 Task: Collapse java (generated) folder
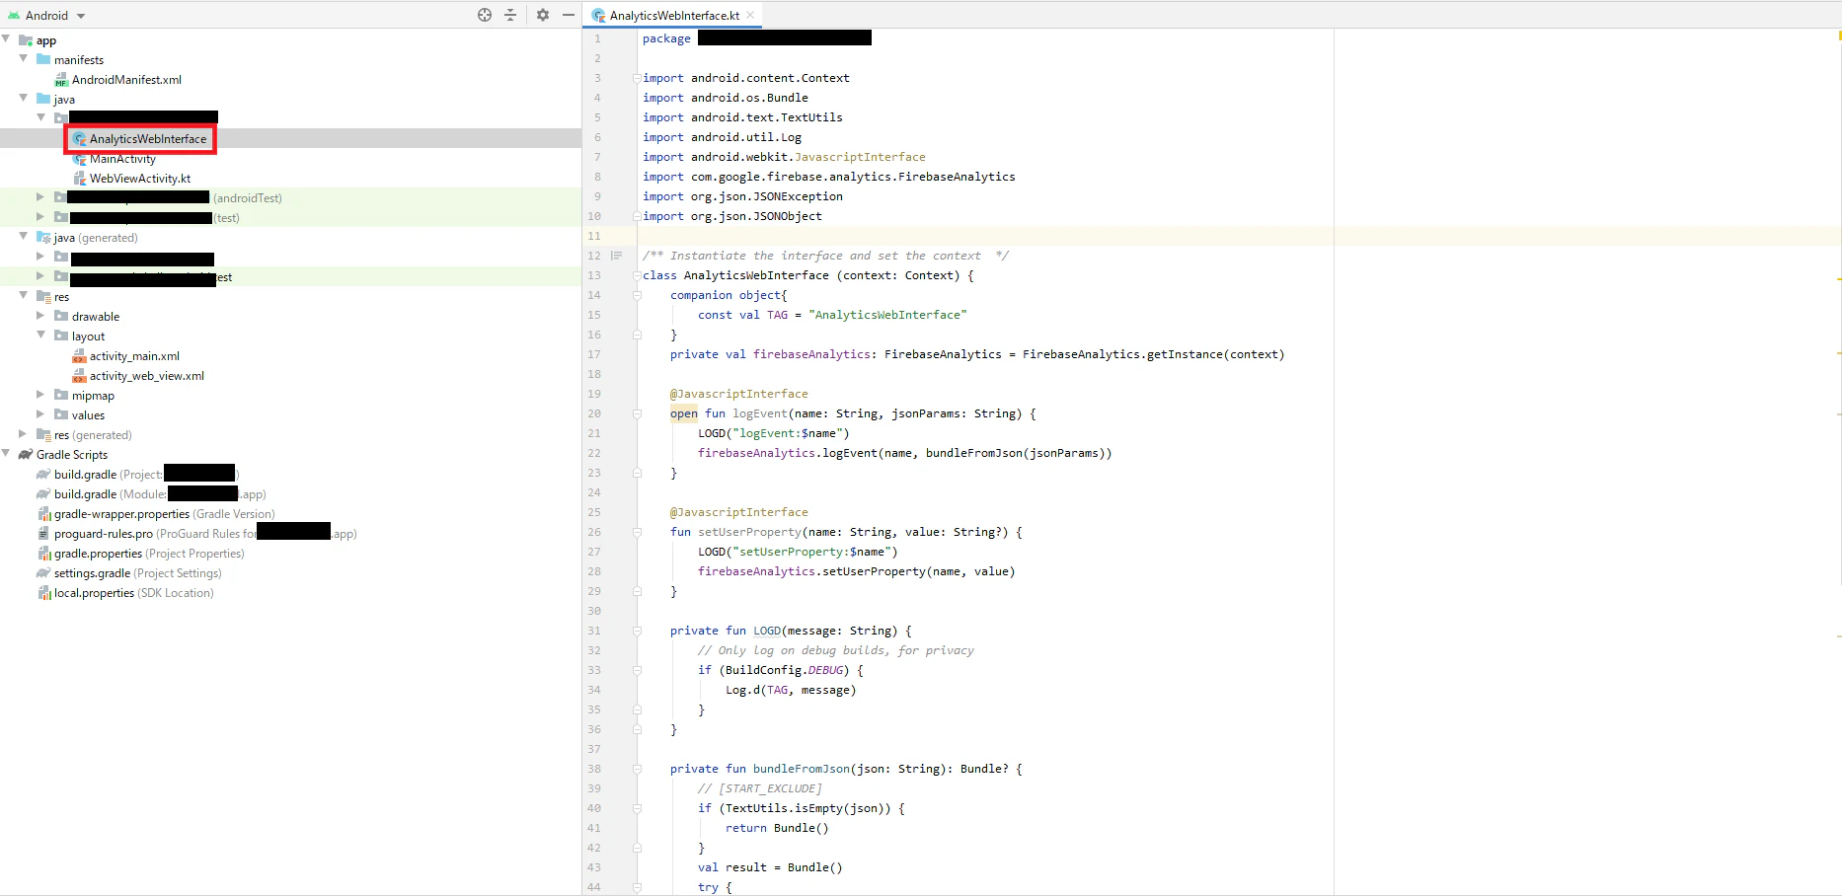[24, 237]
